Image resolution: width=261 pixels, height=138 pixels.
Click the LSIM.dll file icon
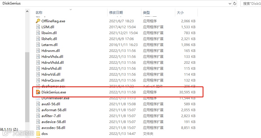coord(38,27)
